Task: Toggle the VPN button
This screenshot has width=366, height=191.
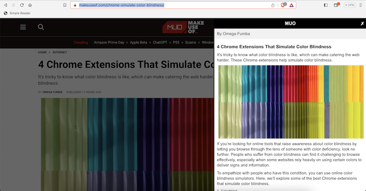Action: point(350,5)
